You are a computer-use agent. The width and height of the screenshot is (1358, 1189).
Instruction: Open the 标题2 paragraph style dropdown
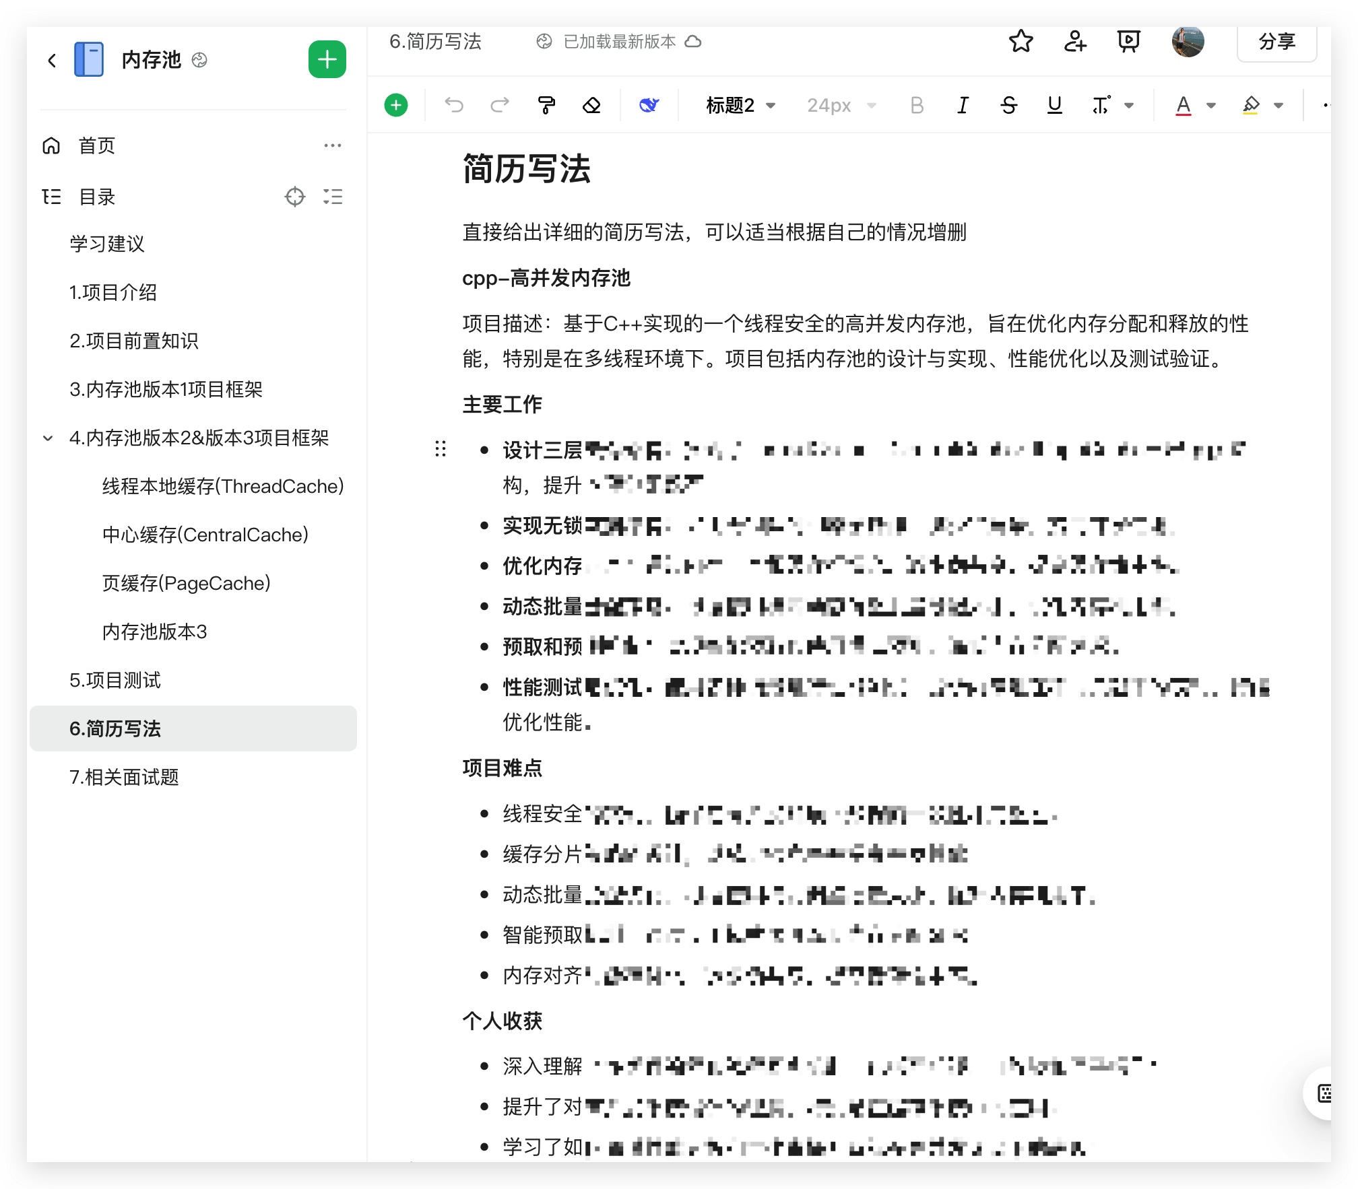740,106
